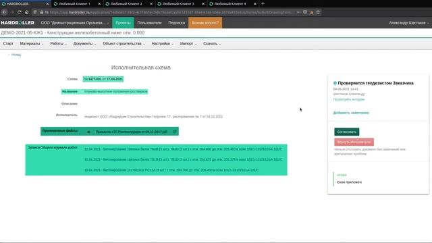Close the Любимый Клиент 3 tab
Image resolution: width=432 pixels, height=243 pixels.
(x=203, y=4)
